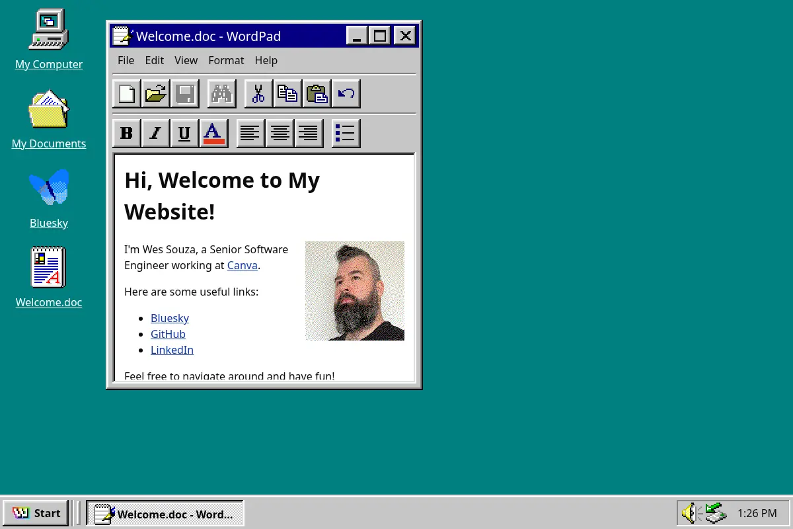The image size is (793, 529).
Task: Toggle Italic formatting
Action: pos(156,134)
